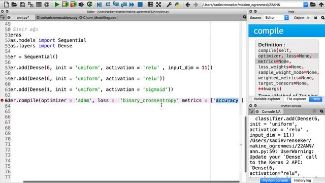Go forward with the right arrow icon
Image resolution: width=325 pixels, height=183 pixels.
pyautogui.click(x=196, y=5)
